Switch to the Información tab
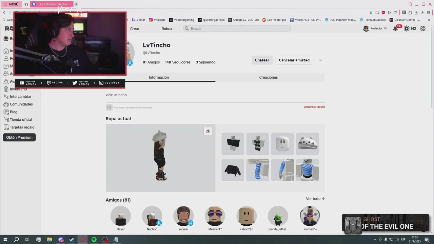The height and width of the screenshot is (244, 434). coord(159,77)
